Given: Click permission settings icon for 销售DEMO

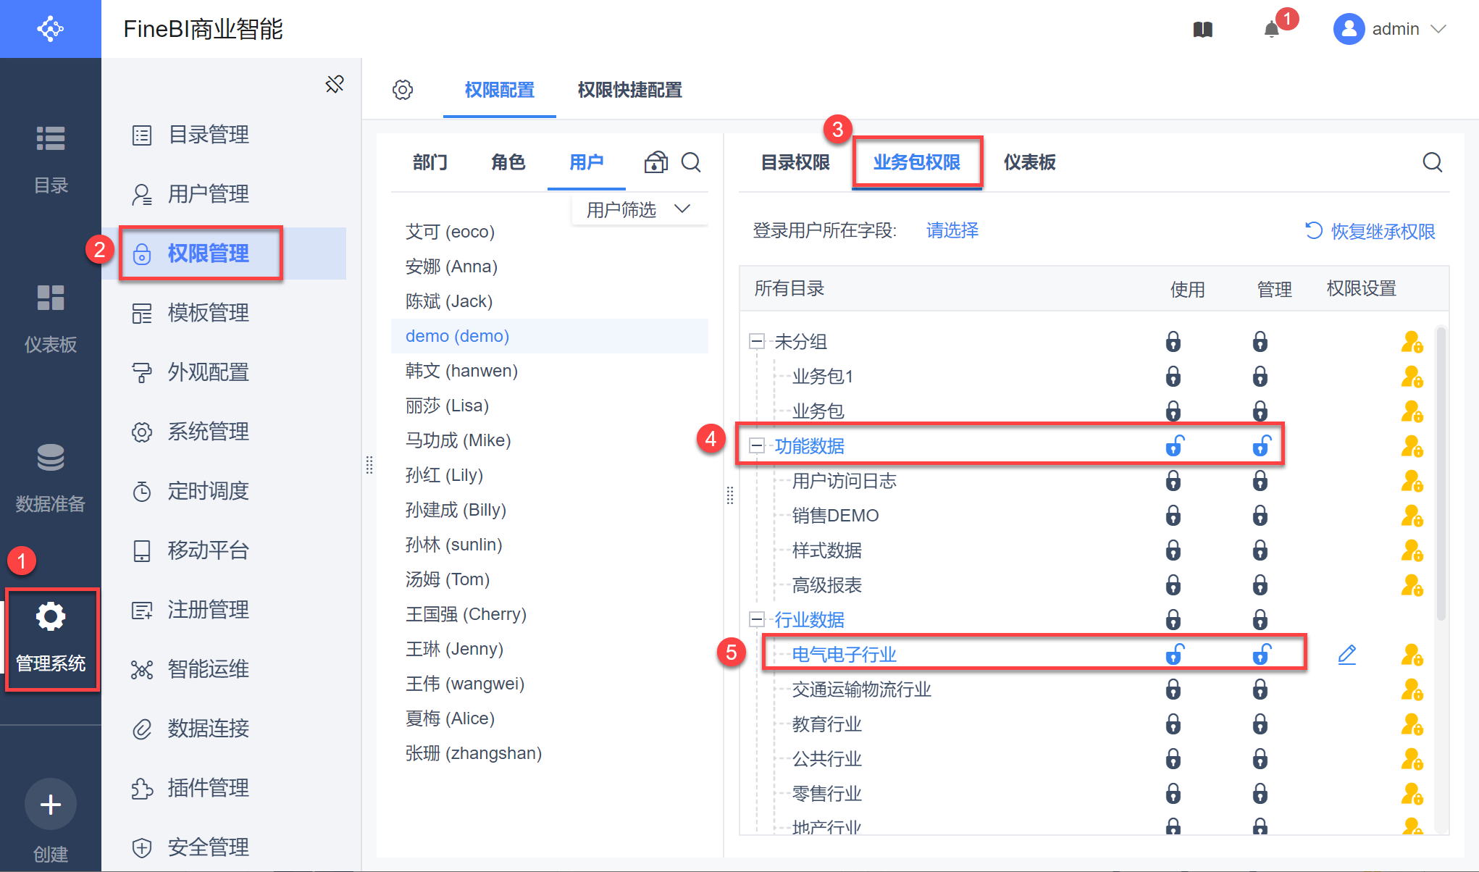Looking at the screenshot, I should click(x=1412, y=516).
